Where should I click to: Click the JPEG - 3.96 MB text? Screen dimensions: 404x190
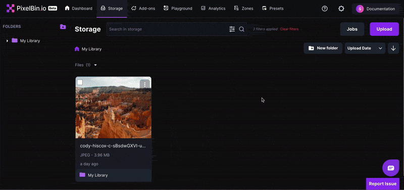click(94, 155)
